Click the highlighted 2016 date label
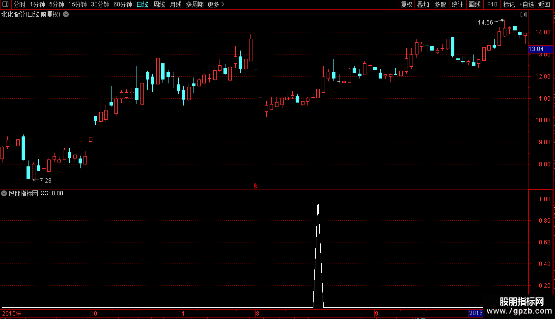This screenshot has height=319, width=555. (476, 313)
